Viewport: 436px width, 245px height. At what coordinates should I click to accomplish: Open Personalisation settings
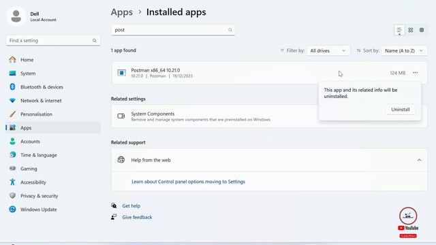click(x=53, y=114)
